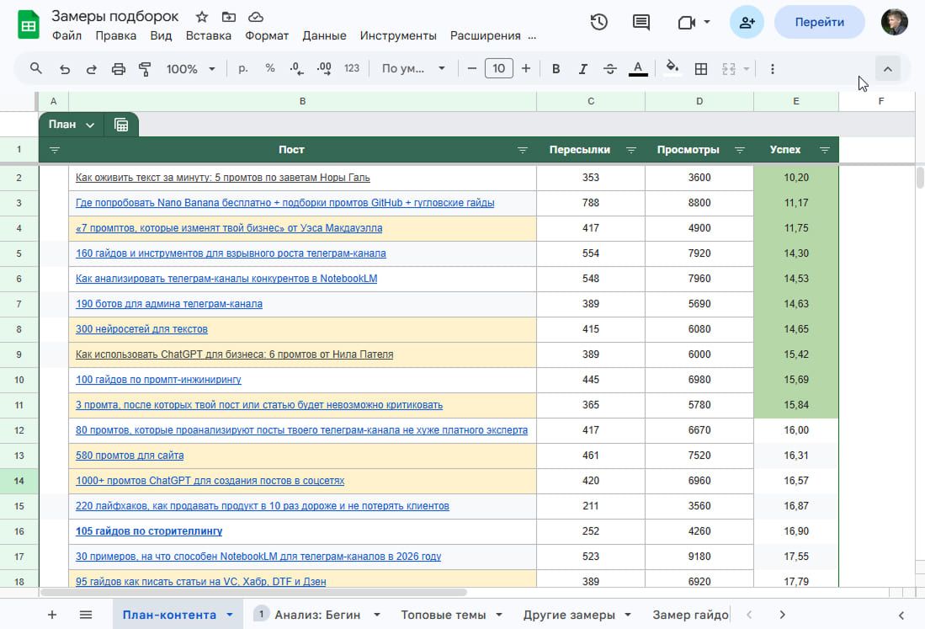Switch to the Топовые темы sheet tab
Image resolution: width=925 pixels, height=629 pixels.
point(444,615)
